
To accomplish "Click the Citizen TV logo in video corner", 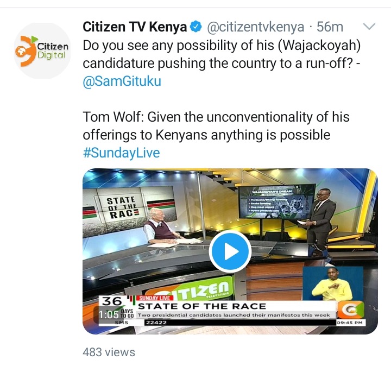I will (351, 309).
